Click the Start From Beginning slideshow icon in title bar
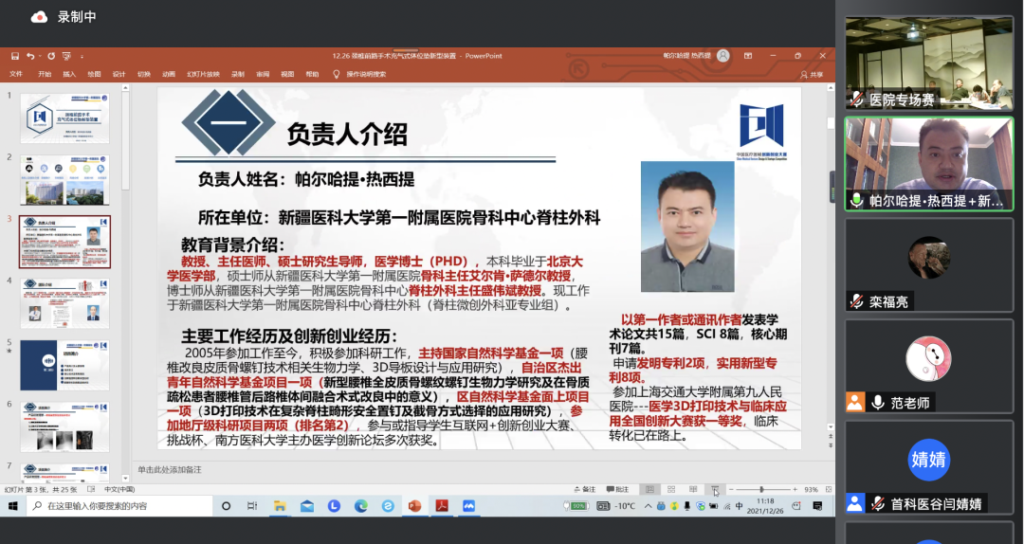This screenshot has height=544, width=1024. (66, 56)
